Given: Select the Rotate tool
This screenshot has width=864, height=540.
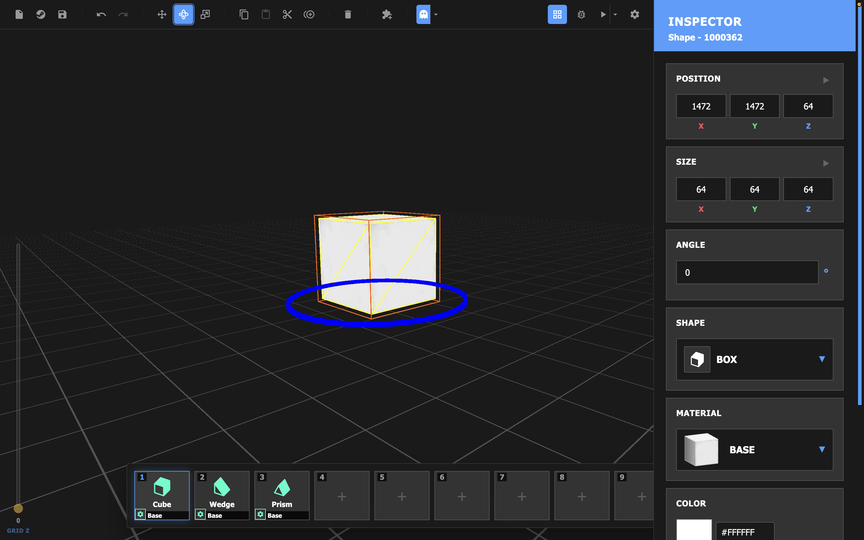Looking at the screenshot, I should [184, 14].
